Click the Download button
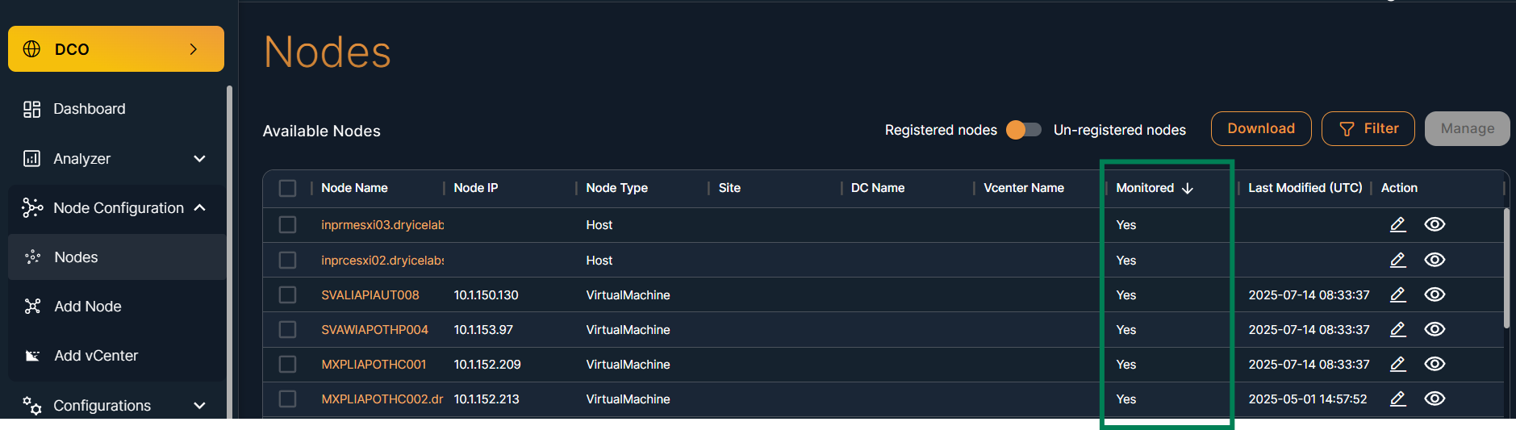 (x=1260, y=129)
